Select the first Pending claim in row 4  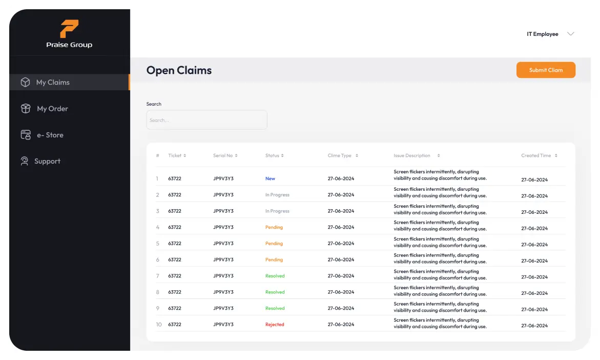[x=274, y=227]
